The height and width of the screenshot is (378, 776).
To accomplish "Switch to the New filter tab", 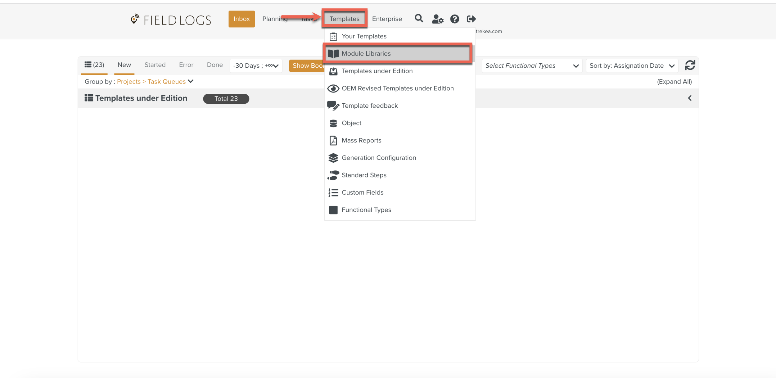I will click(x=124, y=65).
